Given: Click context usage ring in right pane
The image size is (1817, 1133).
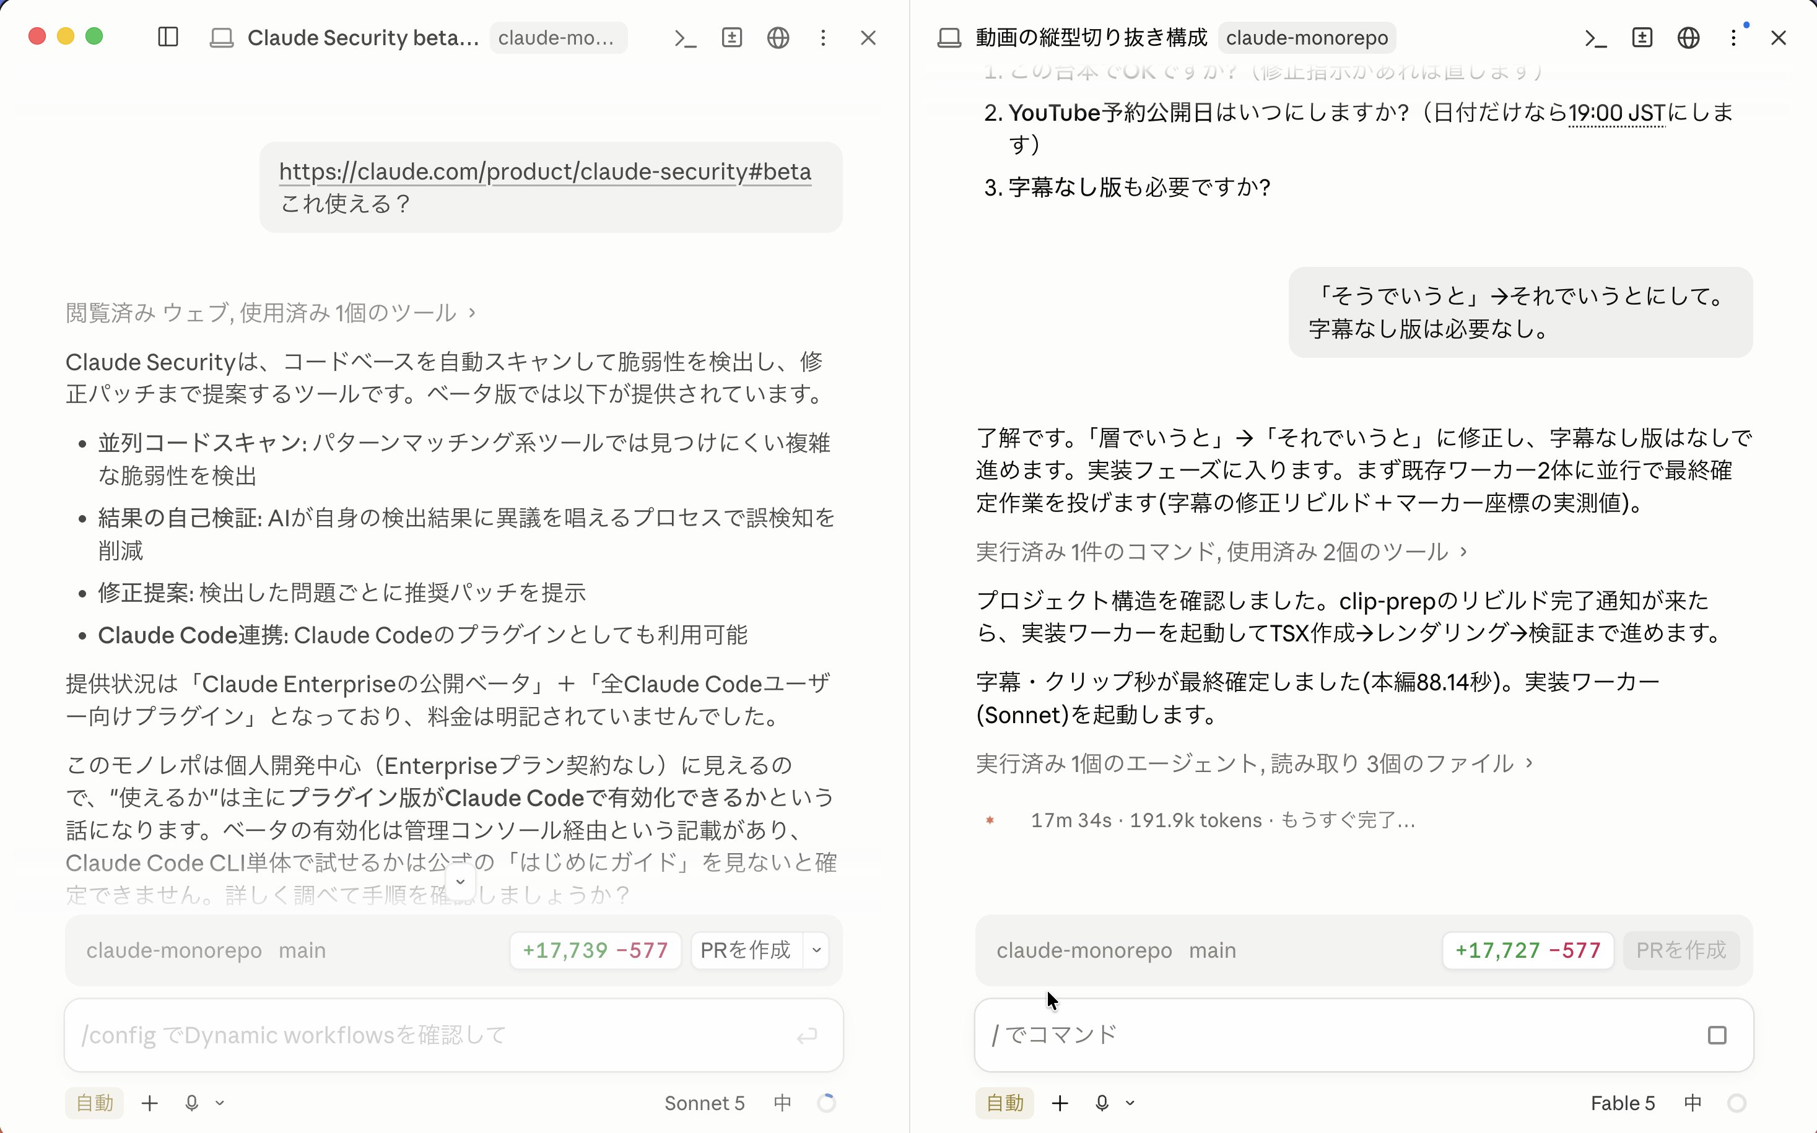Looking at the screenshot, I should 1736,1103.
